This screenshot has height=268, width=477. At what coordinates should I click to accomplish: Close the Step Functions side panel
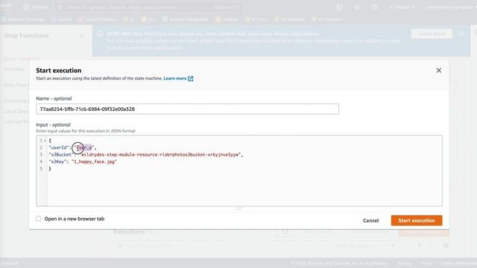tap(81, 36)
